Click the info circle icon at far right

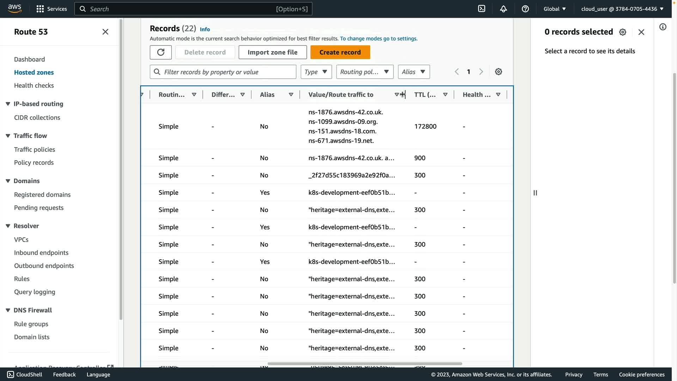663,27
